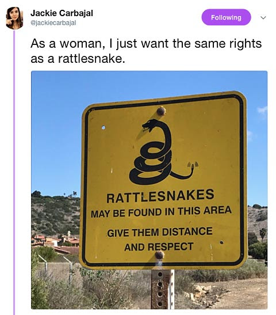This screenshot has width=276, height=315.
Task: Expand the tweet options chevron
Action: 263,18
